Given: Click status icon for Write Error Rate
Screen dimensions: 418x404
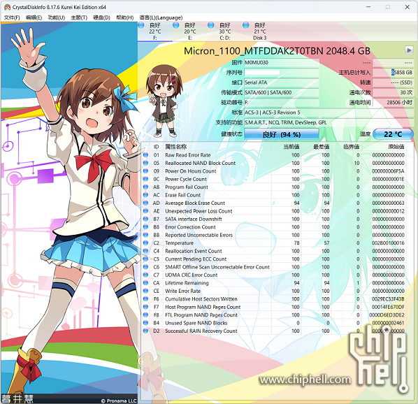Looking at the screenshot, I should coord(145,291).
